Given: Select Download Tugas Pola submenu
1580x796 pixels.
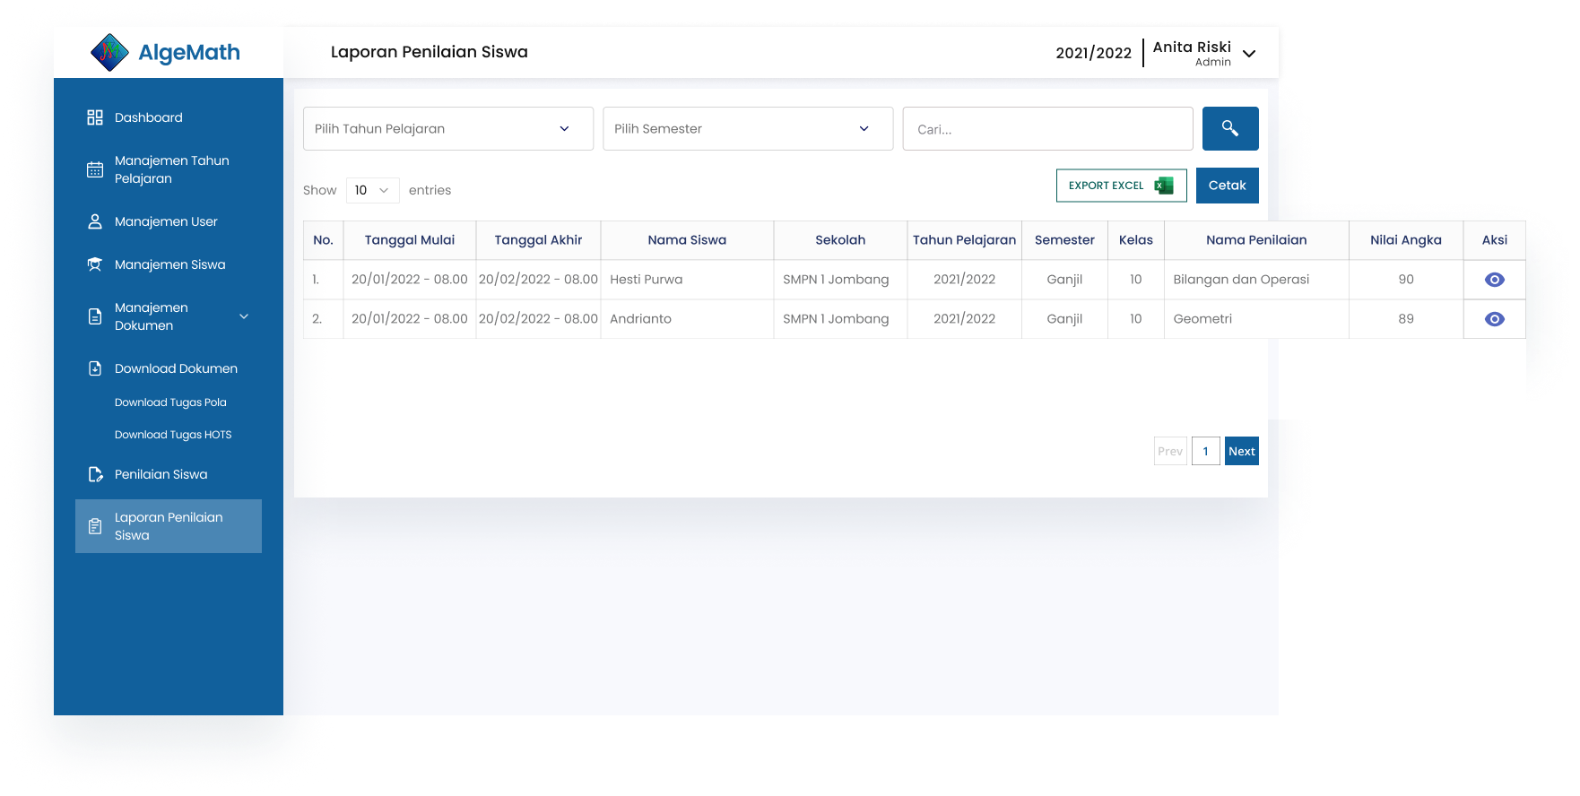Looking at the screenshot, I should click(x=170, y=402).
